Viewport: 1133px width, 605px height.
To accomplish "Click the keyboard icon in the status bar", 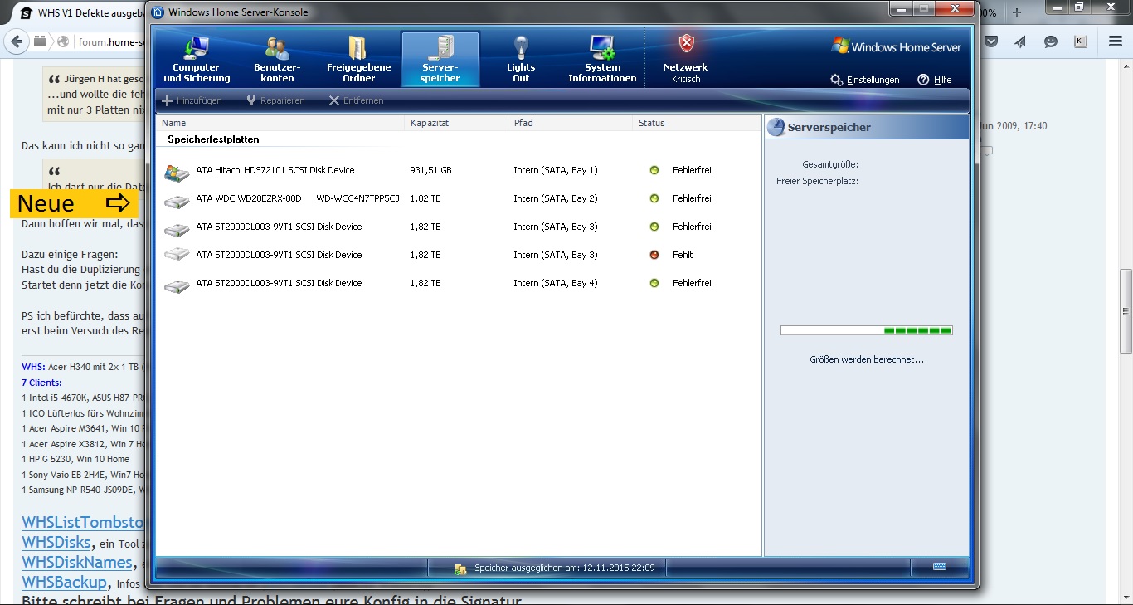I will [x=940, y=567].
